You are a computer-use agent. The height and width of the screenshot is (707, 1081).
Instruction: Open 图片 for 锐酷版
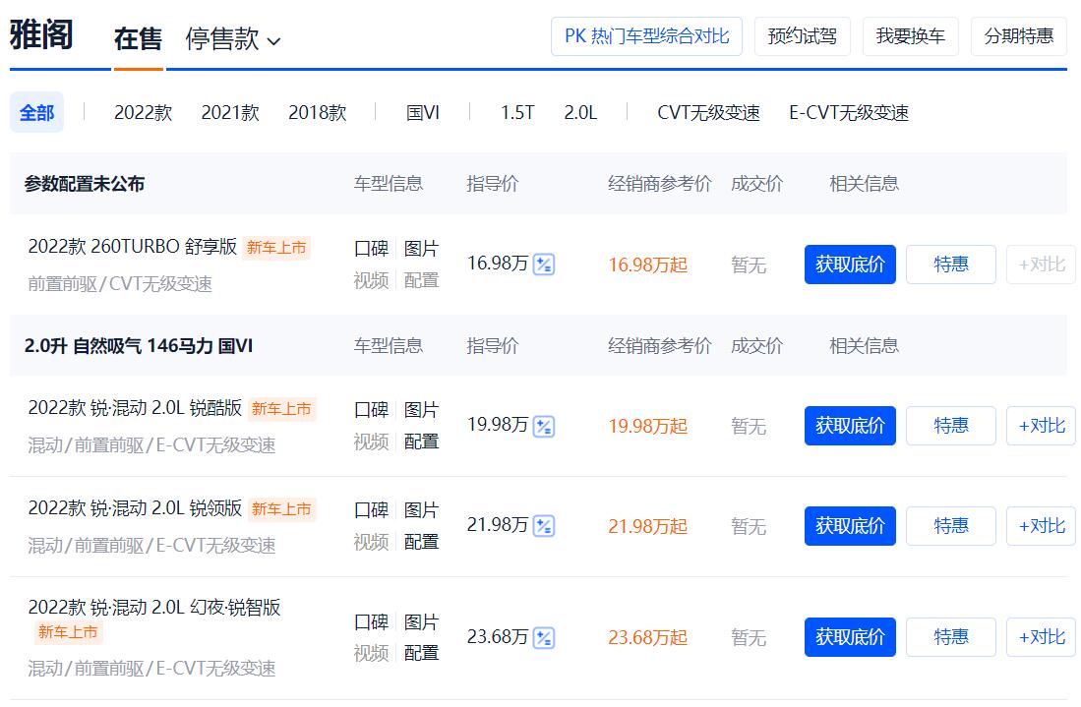(x=421, y=410)
